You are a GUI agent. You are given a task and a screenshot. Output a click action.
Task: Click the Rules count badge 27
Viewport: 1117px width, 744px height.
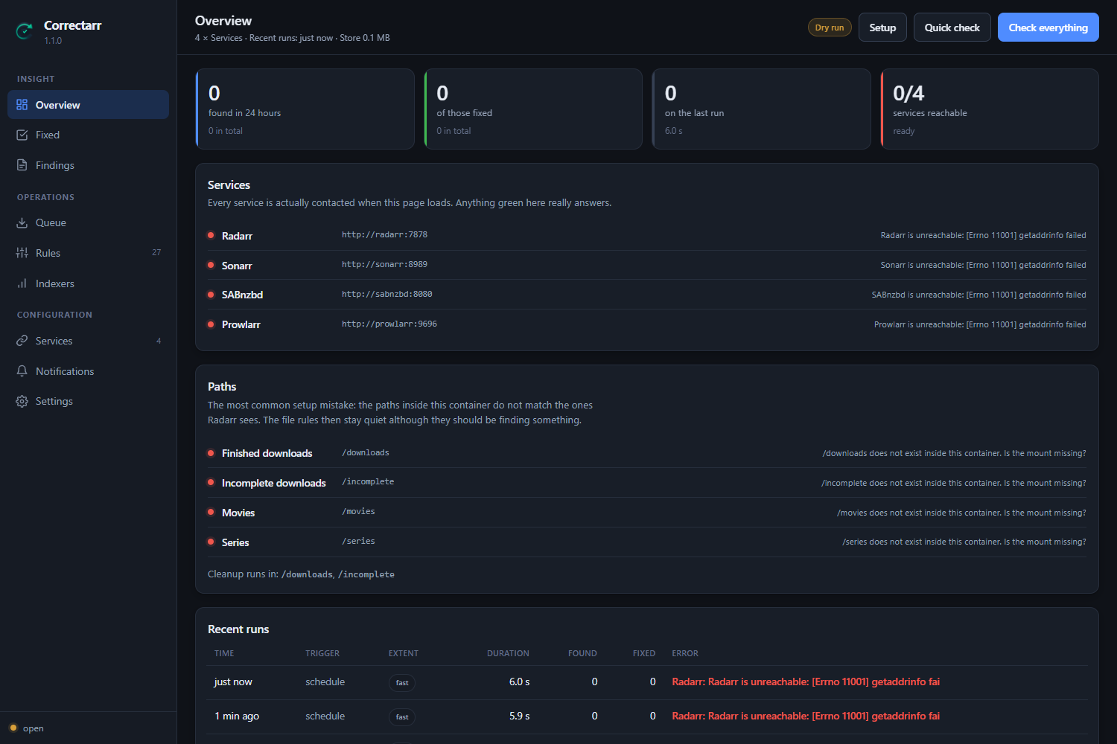click(156, 252)
